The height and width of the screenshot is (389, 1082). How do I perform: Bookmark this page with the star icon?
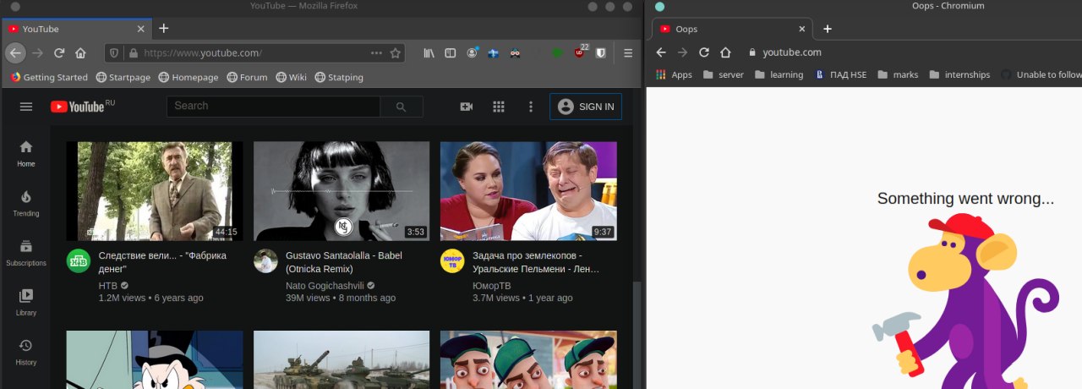tap(395, 52)
